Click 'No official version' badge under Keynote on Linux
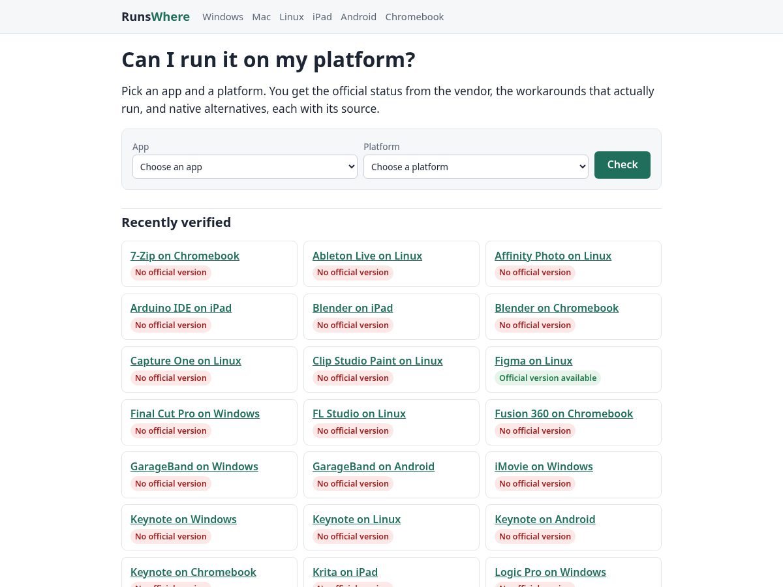 [x=353, y=536]
